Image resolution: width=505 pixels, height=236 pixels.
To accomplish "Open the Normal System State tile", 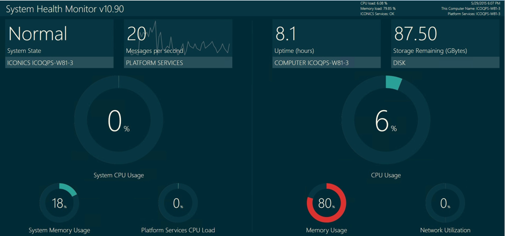I will point(59,38).
